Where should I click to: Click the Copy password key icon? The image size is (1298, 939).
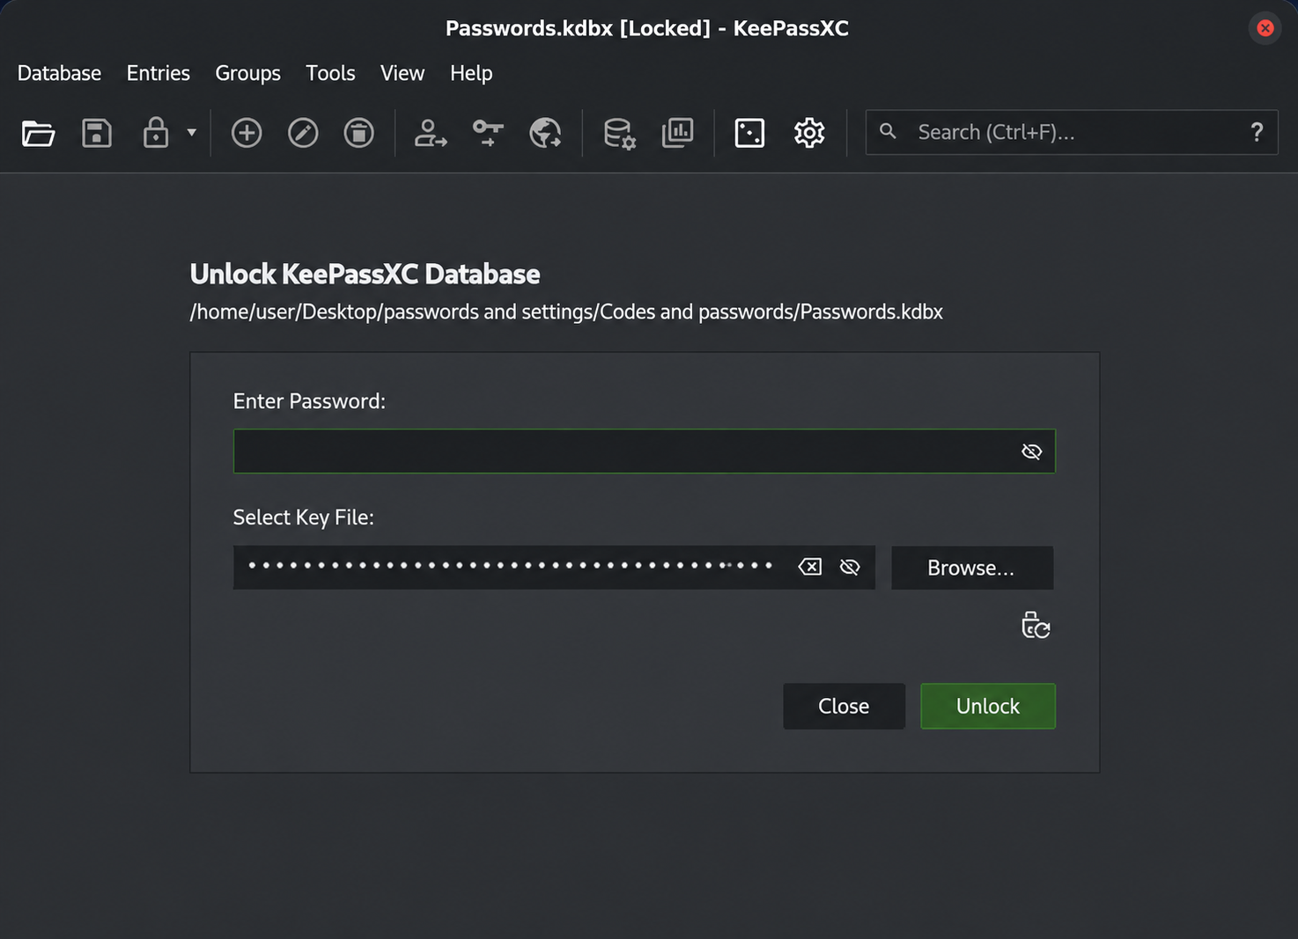488,133
